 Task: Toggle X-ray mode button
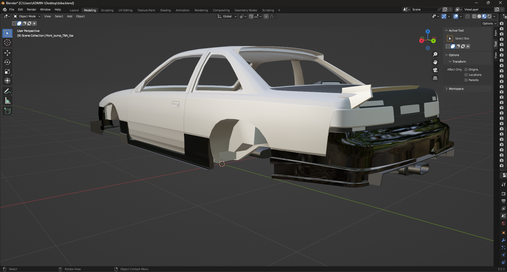tap(467, 16)
